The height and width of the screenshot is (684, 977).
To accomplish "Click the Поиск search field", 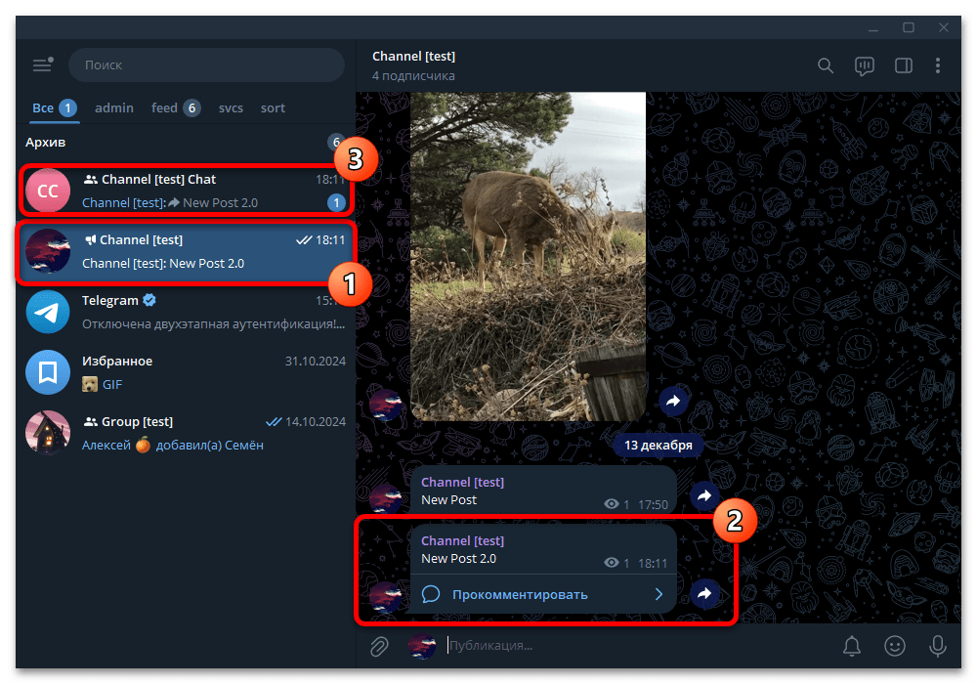I will pos(206,64).
